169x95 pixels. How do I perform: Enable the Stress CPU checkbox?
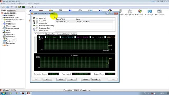point(37,18)
